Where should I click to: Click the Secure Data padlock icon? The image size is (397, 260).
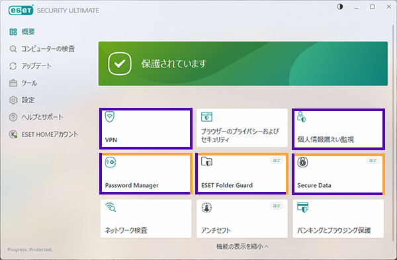[302, 162]
